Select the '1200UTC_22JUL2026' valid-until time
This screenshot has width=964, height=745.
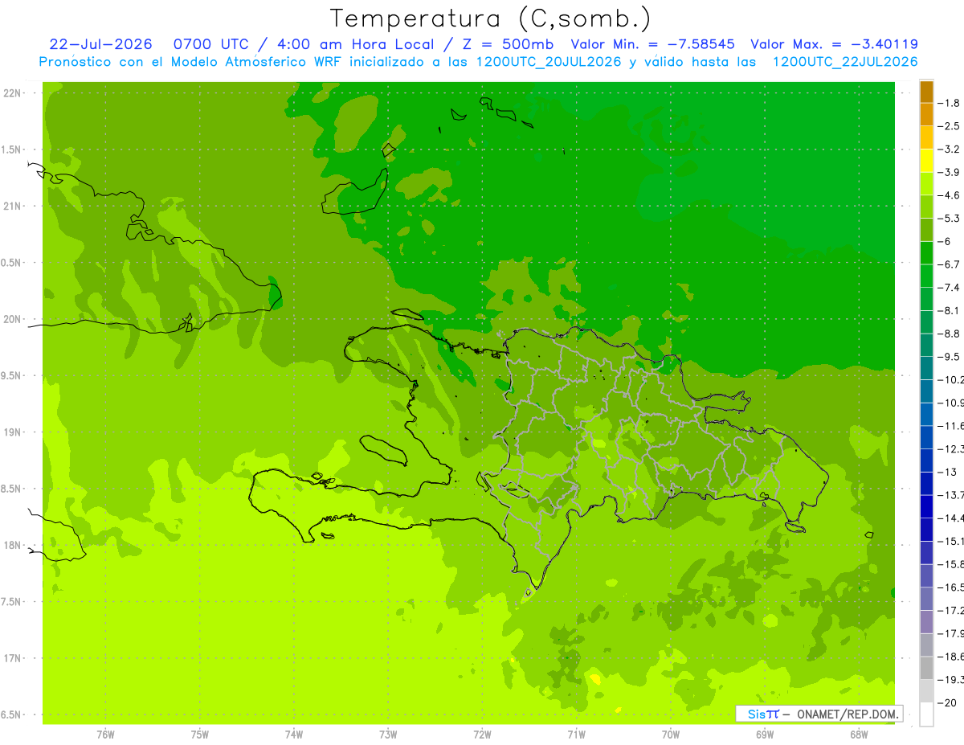tap(844, 62)
